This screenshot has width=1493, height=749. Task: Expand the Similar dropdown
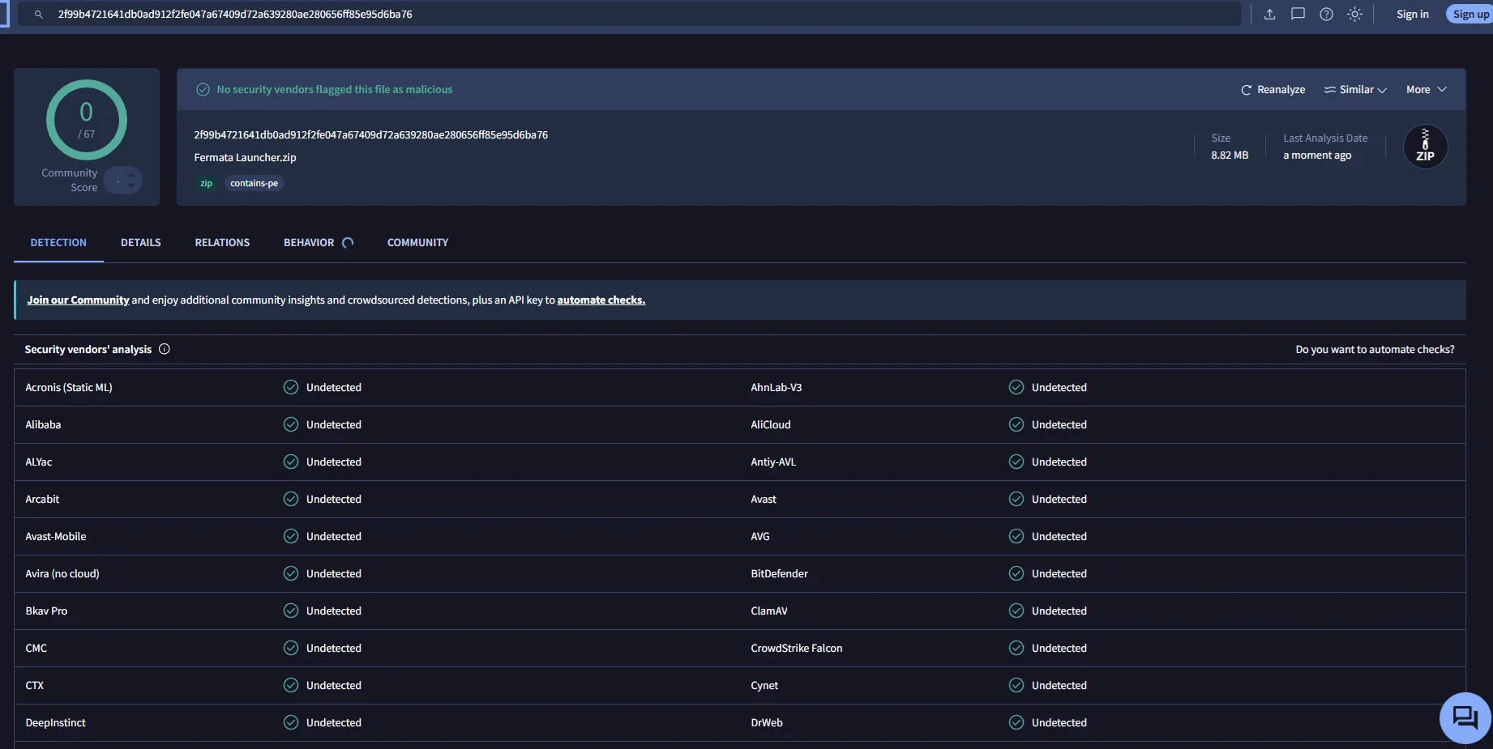[x=1355, y=90]
